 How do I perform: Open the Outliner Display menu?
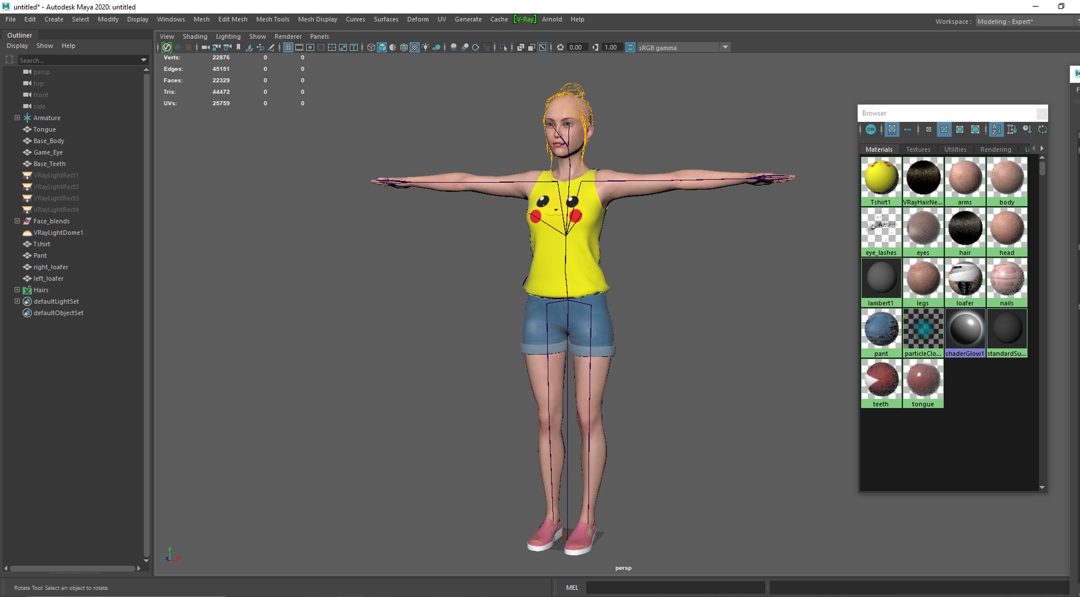pyautogui.click(x=17, y=46)
